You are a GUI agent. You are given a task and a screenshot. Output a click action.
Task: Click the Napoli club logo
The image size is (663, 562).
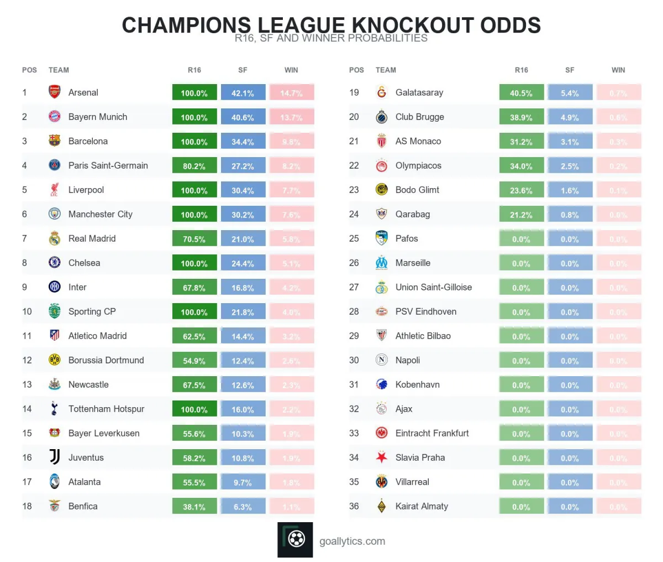point(381,360)
